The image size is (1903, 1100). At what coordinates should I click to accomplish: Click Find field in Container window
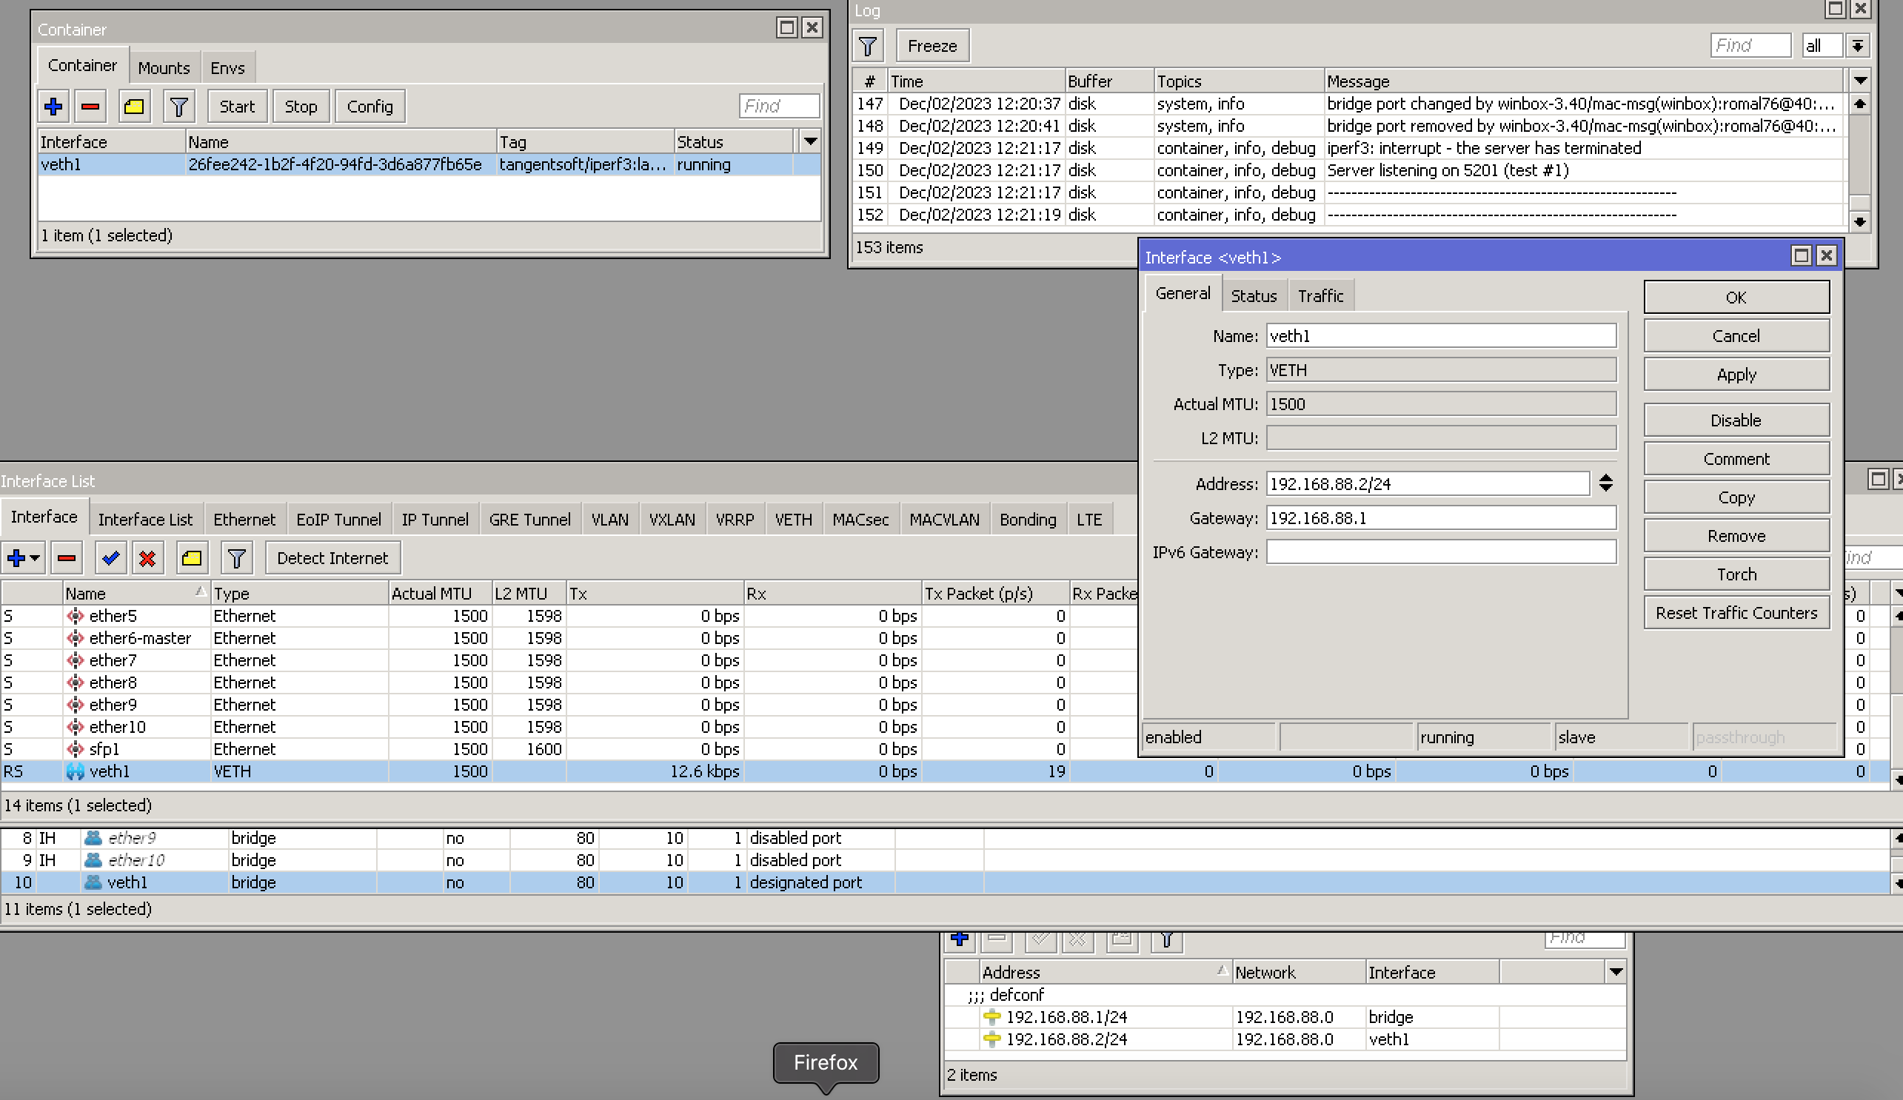tap(779, 106)
